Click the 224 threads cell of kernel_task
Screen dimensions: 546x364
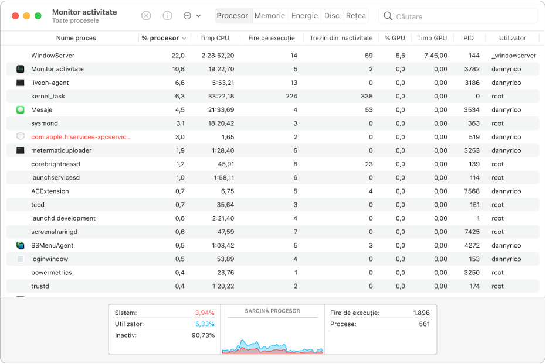291,96
